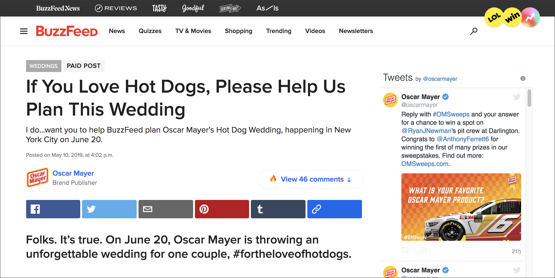Image resolution: width=555 pixels, height=278 pixels.
Task: Click the 21h tweet timestamp
Action: [516, 251]
